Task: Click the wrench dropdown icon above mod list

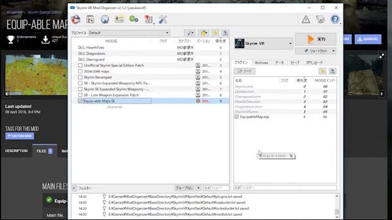Action: click(190, 33)
